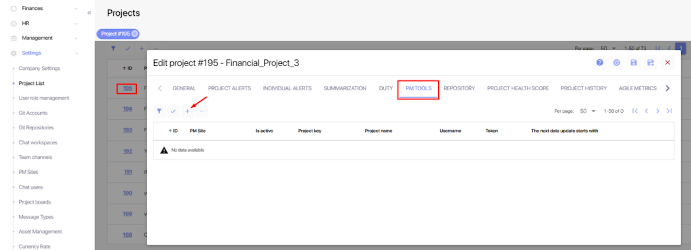Screen dimensions: 691x250
Task: Go to last page in dialog pagination
Action: click(669, 111)
